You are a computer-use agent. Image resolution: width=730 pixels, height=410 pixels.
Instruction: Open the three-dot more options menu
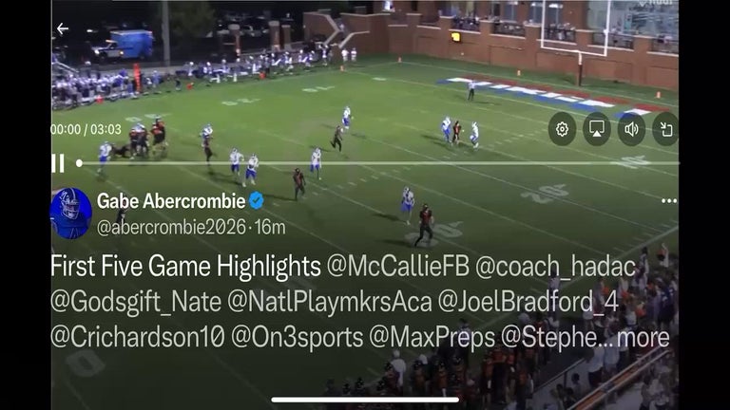(x=668, y=201)
